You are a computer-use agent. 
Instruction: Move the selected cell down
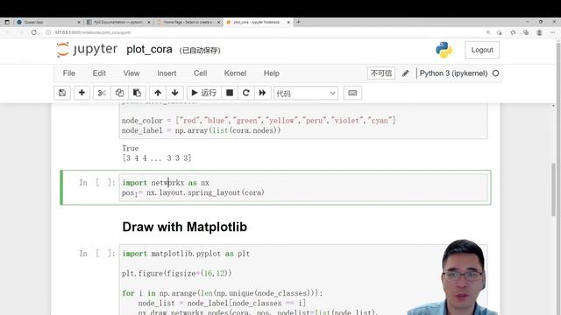[175, 93]
